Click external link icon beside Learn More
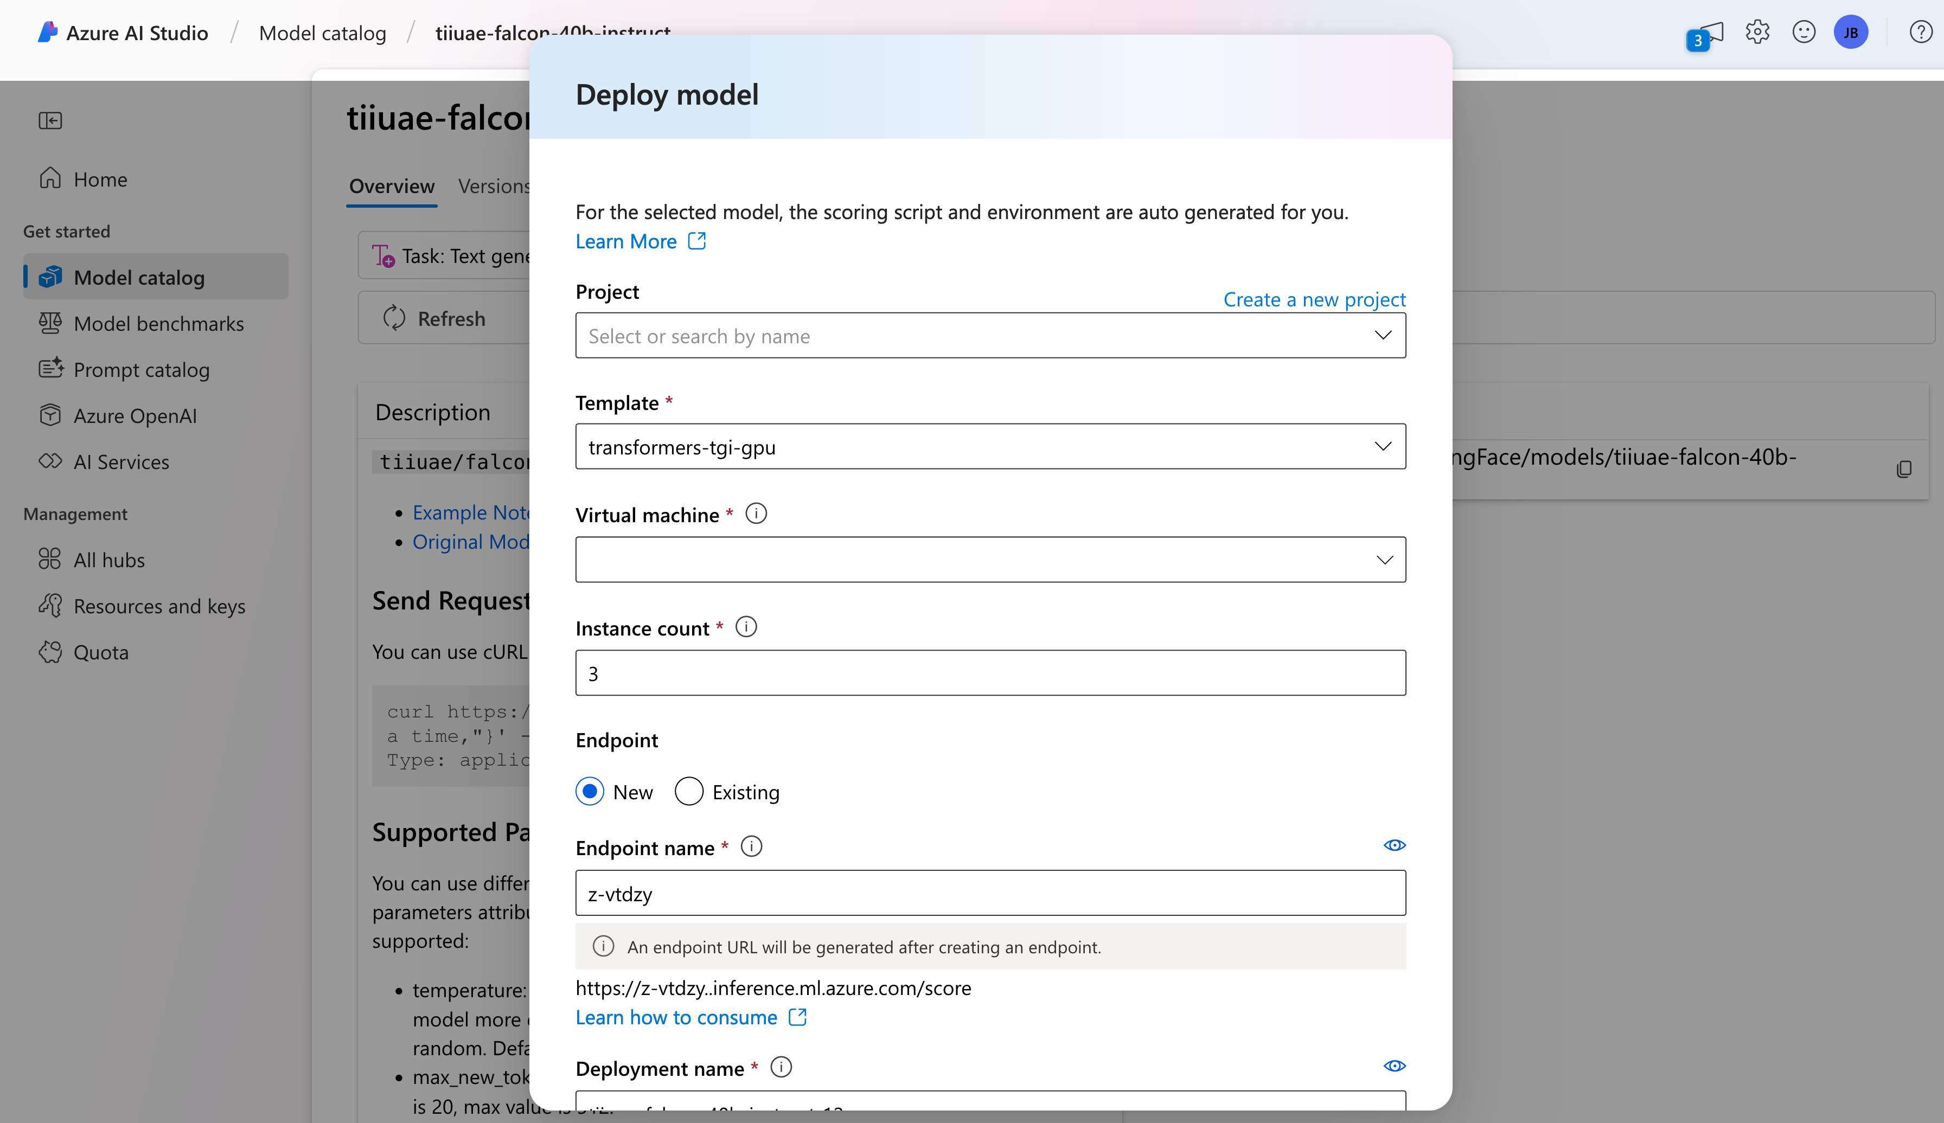Screen dimensions: 1944x1123 tap(696, 241)
